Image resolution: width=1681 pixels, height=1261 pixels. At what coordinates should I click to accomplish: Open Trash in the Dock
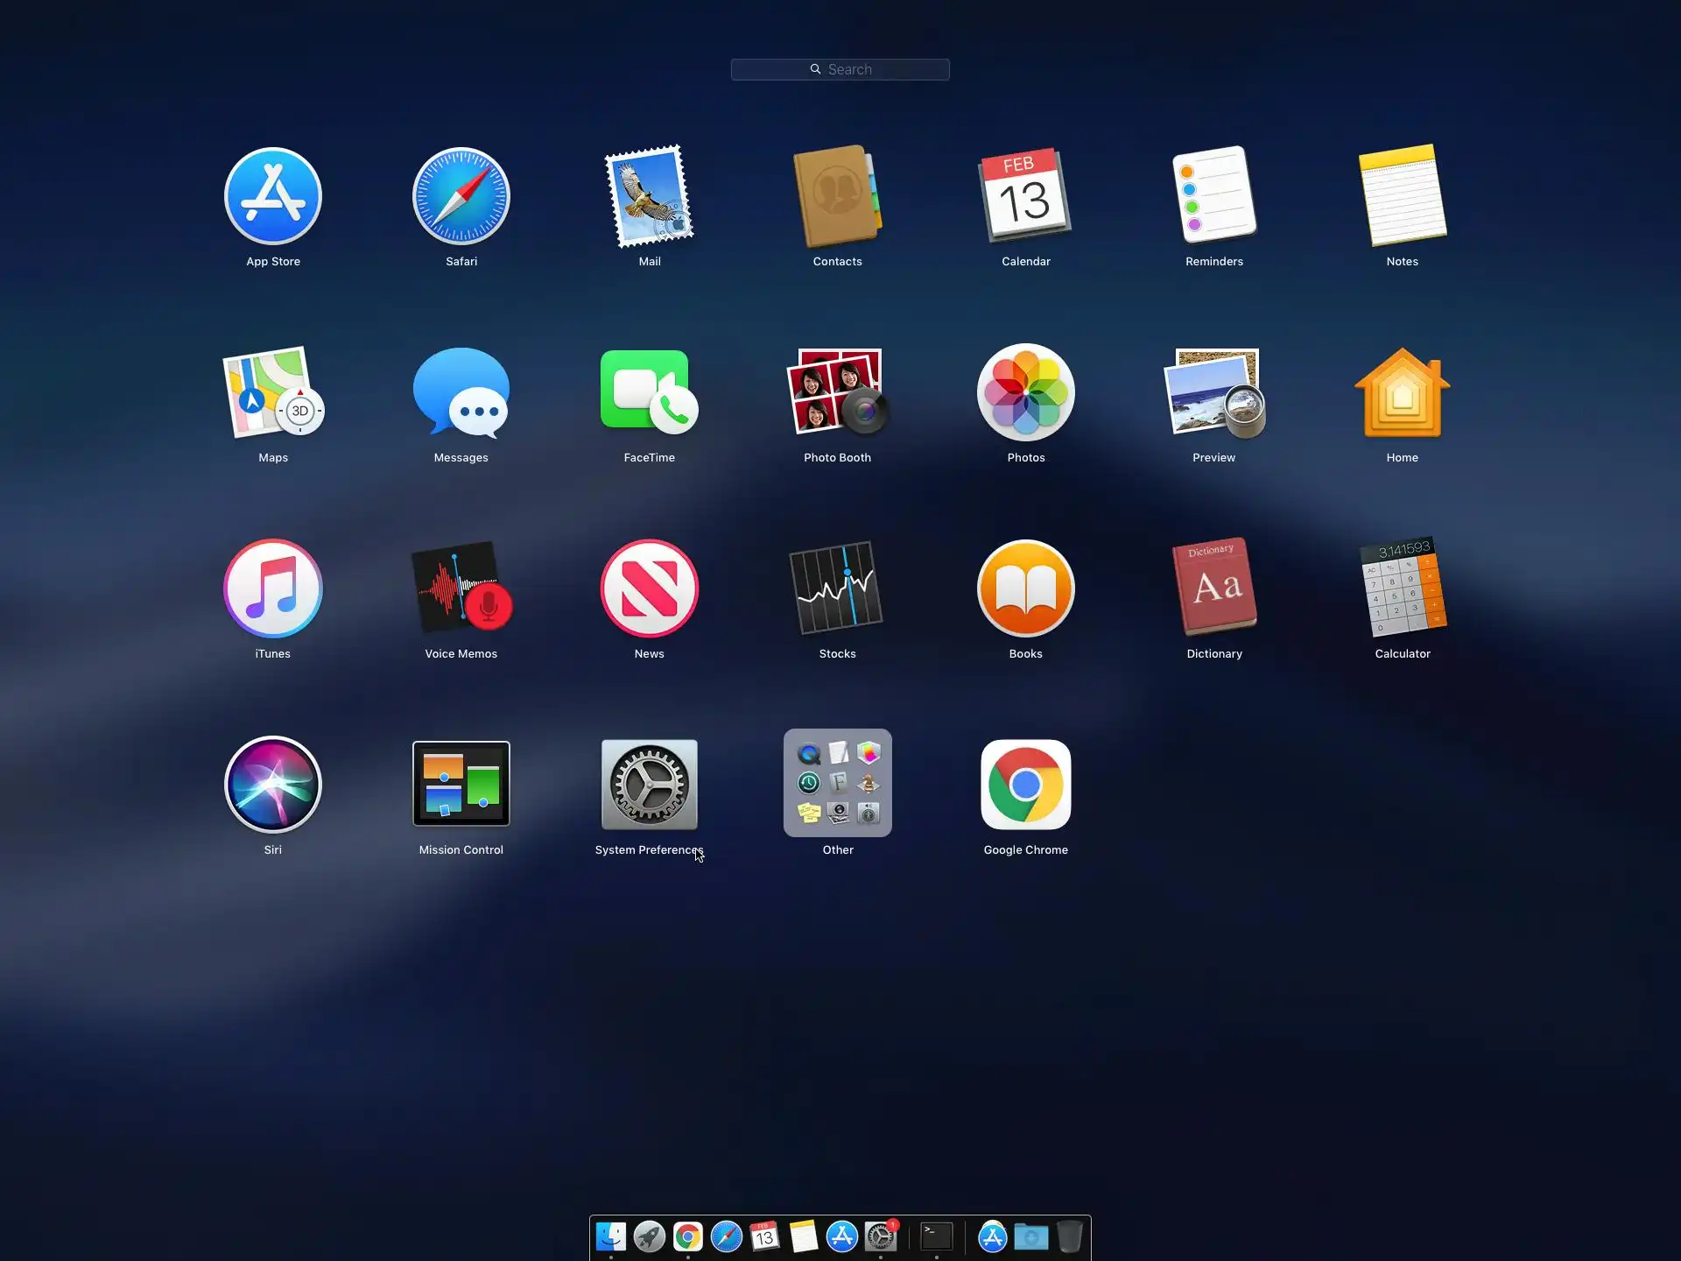tap(1070, 1236)
